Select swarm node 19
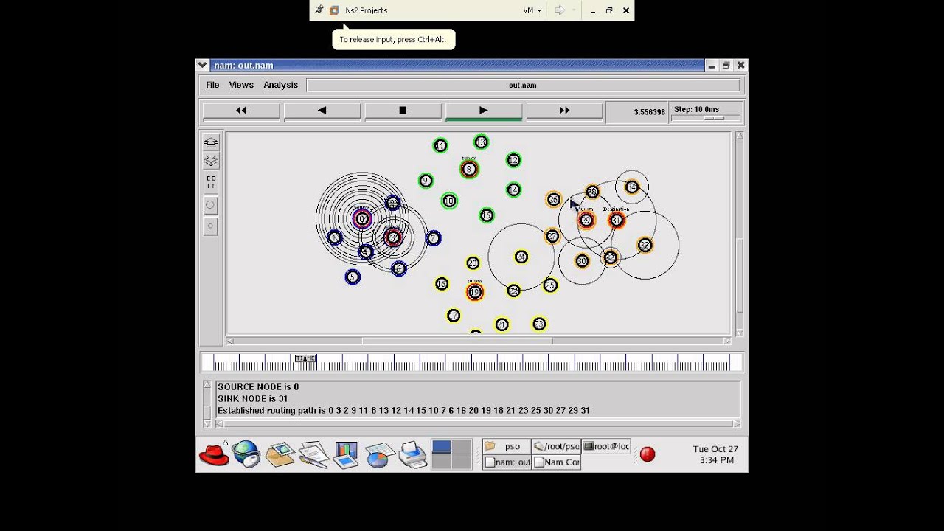The image size is (944, 531). 474,293
